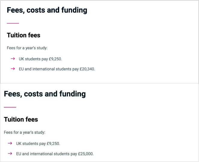Click the top 'Fees for a year's study:' text
199x162 pixels.
pos(27,48)
